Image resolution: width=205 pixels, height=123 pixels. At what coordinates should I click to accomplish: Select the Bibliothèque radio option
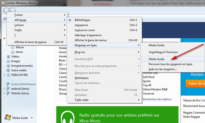pos(70,20)
